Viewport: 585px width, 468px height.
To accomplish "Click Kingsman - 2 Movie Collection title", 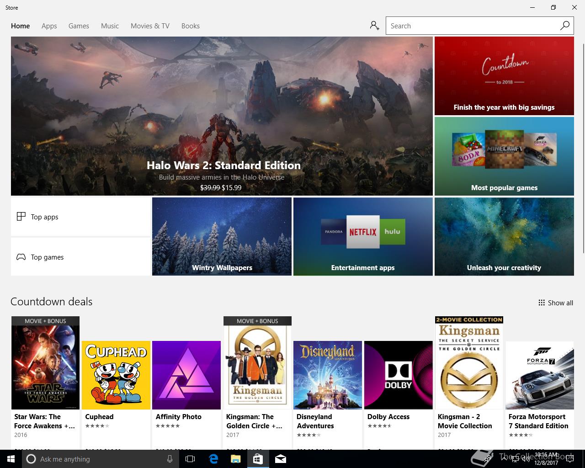I will point(465,421).
